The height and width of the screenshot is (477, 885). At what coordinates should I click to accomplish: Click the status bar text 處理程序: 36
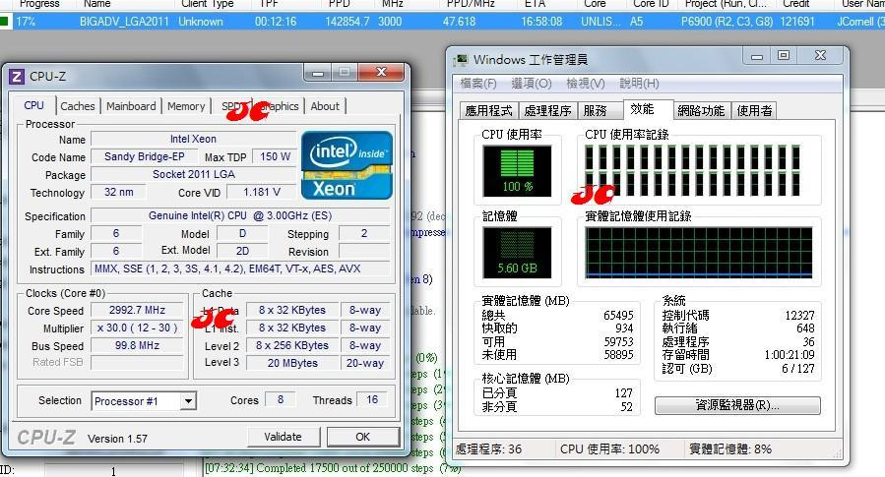[489, 449]
